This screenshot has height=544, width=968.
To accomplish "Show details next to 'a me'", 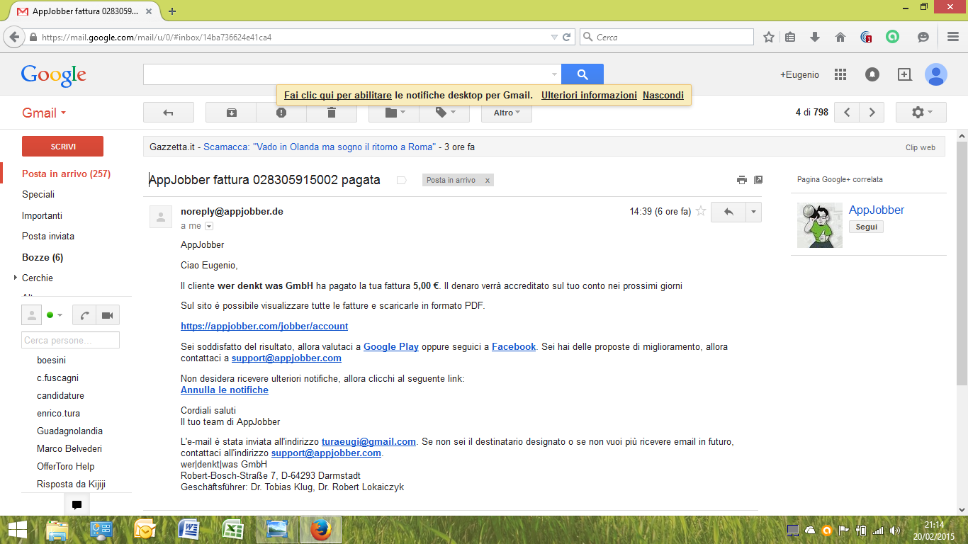I will pyautogui.click(x=209, y=226).
